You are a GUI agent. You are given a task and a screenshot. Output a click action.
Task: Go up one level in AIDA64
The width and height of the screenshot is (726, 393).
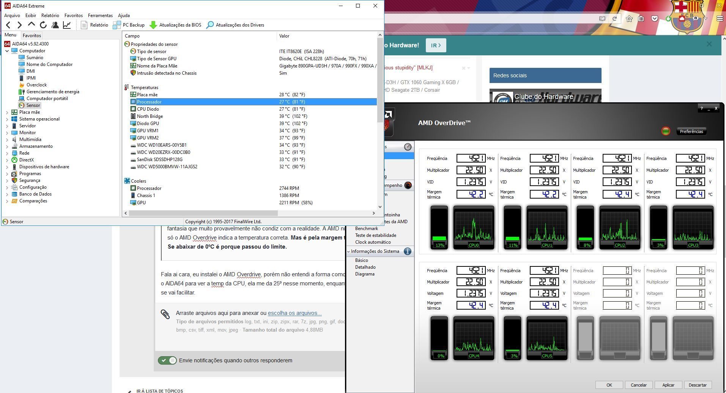tap(31, 25)
